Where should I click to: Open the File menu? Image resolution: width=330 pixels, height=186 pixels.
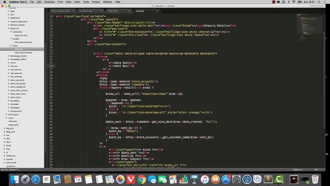[x=32, y=2]
